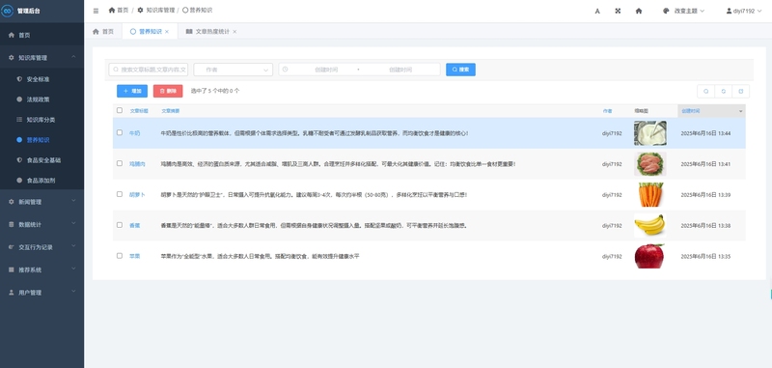Viewport: 772px width, 368px height.
Task: Click the milk thumbnail image
Action: click(649, 133)
